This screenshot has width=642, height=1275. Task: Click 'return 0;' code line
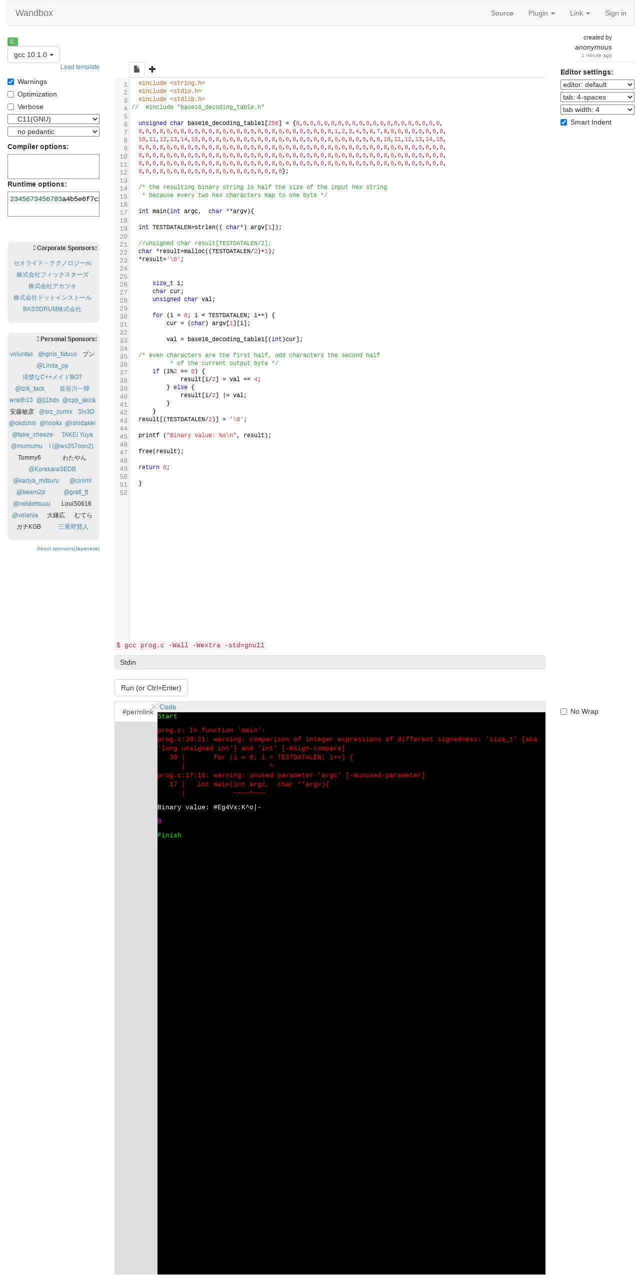154,467
